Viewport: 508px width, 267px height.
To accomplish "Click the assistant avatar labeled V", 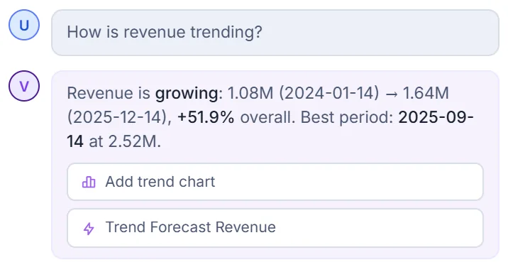I will [24, 86].
